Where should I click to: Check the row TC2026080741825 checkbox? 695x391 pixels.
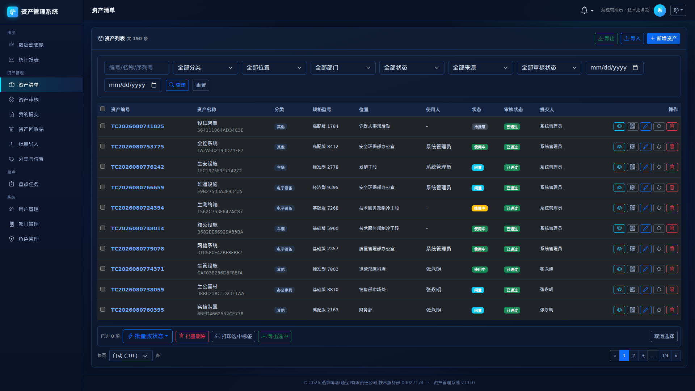click(x=102, y=126)
